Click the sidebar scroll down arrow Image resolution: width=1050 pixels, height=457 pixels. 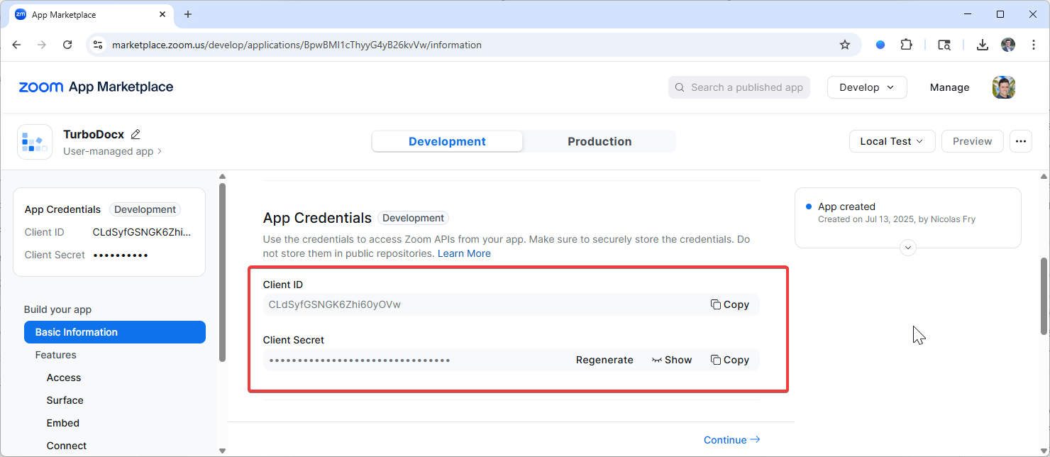pyautogui.click(x=222, y=451)
